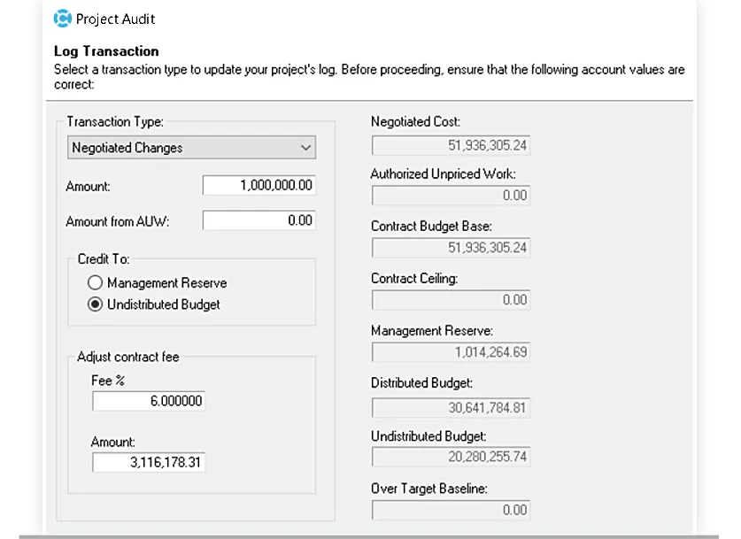Viewport: 741px width, 539px height.
Task: Select the Negotiated Changes combo box
Action: [x=191, y=148]
